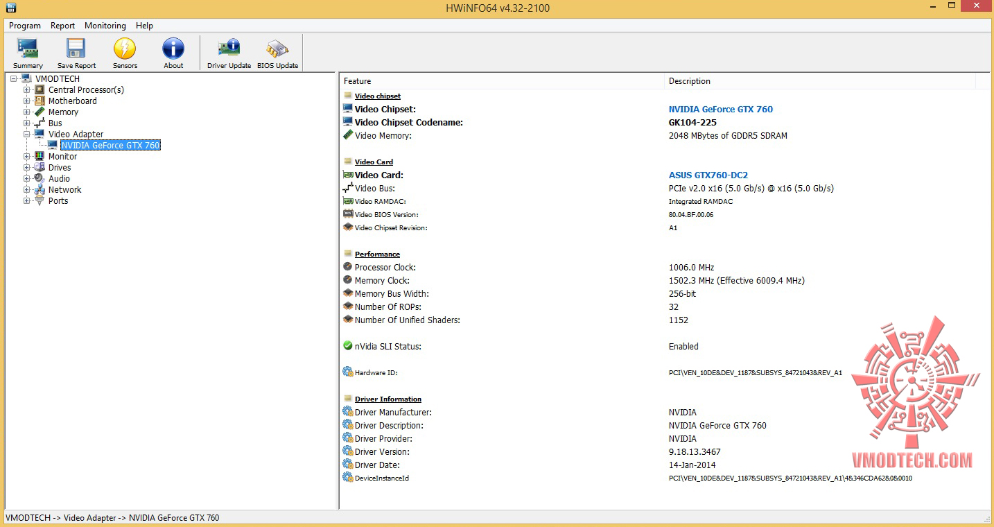Collapse the Video Adapter node

[27, 134]
